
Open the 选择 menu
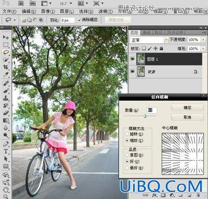[x=86, y=11]
